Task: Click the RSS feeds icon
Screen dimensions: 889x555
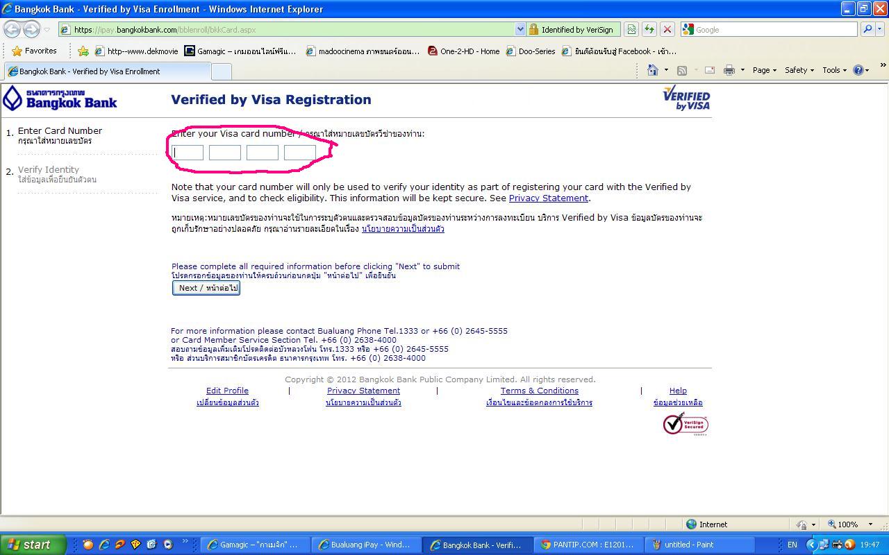Action: pyautogui.click(x=682, y=70)
